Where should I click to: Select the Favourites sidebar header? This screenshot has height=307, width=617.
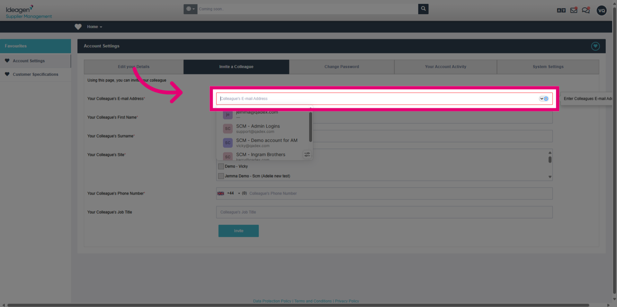35,46
